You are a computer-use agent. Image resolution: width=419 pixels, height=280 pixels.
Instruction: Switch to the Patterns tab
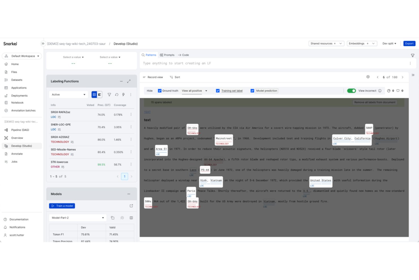149,55
